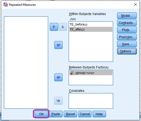The image size is (141, 121).
Task: Open the Contrasts dialog
Action: (127, 23)
